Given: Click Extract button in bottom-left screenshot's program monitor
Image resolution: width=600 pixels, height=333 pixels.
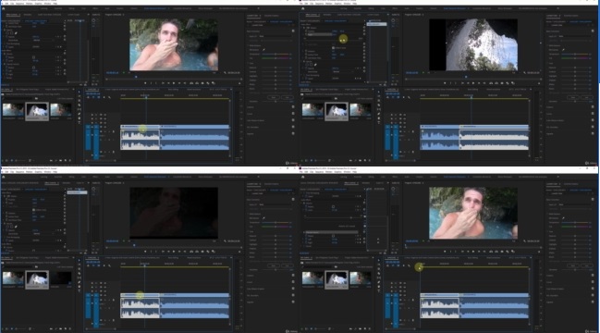Looking at the screenshot, I should click(x=197, y=252).
